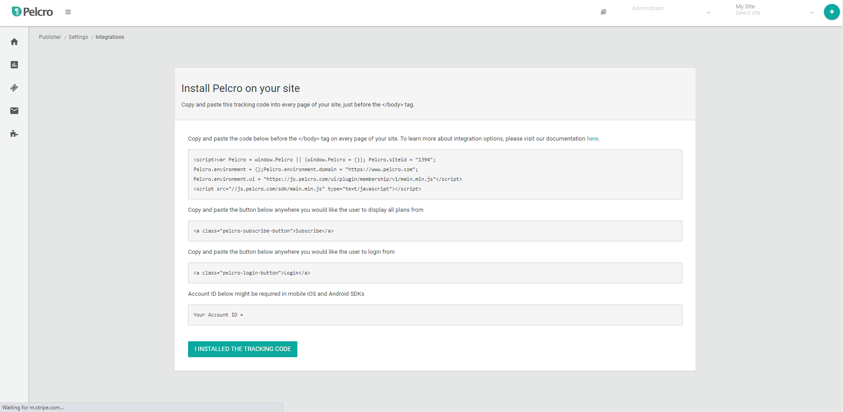This screenshot has height=412, width=843.
Task: Click the Your Account ID field
Action: [x=435, y=315]
